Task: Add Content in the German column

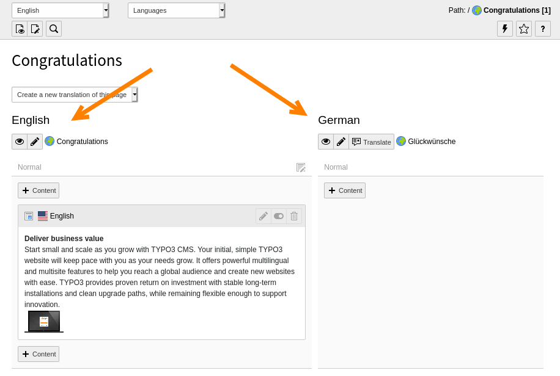Action: click(345, 190)
